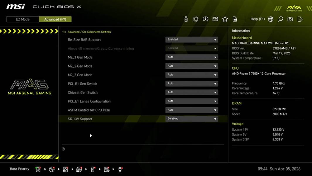Click Help (F1)

coord(257,19)
